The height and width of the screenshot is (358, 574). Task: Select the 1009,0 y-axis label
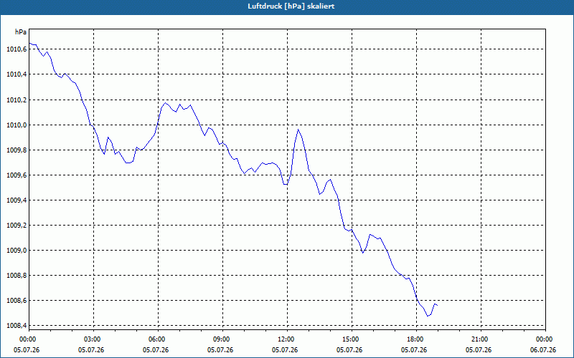17,250
